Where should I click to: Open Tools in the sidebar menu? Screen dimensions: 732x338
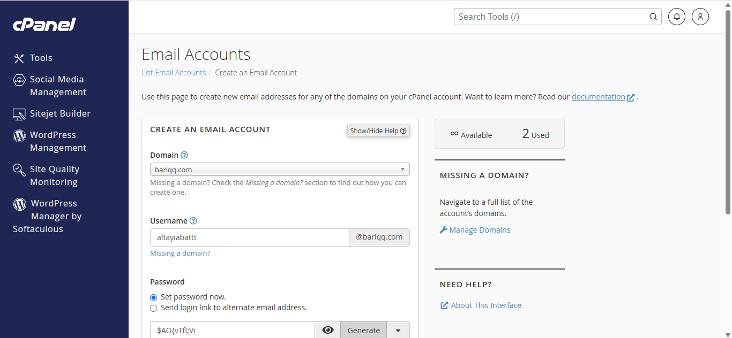[41, 58]
